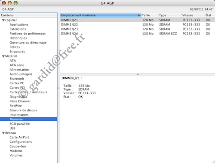Select Extensions in the sidebar
This screenshot has width=215, height=163.
point(18,29)
